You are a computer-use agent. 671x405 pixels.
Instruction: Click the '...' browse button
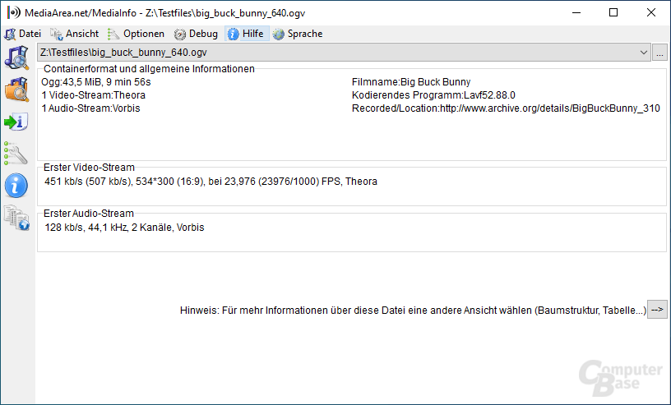(659, 53)
